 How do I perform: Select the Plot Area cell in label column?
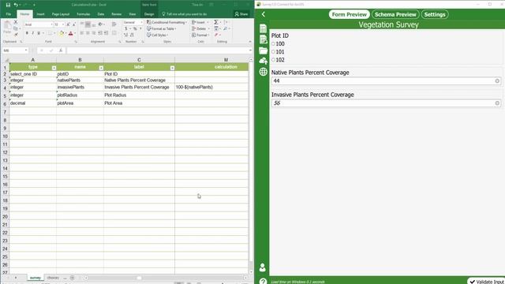[x=139, y=103]
